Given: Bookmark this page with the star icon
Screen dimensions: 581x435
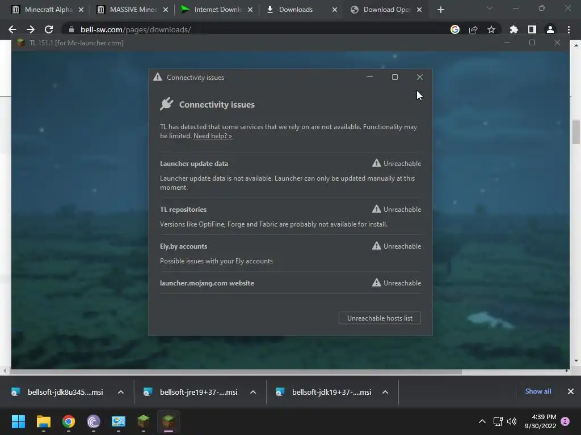Looking at the screenshot, I should tap(491, 29).
